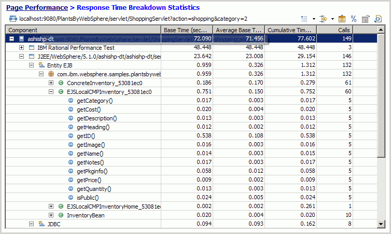Sort by the Calls column header
Viewport: 391px width, 234px height.
(335, 30)
